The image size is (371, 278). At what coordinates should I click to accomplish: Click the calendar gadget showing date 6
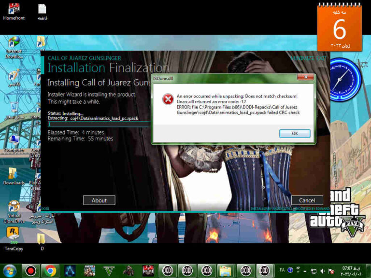(x=339, y=28)
